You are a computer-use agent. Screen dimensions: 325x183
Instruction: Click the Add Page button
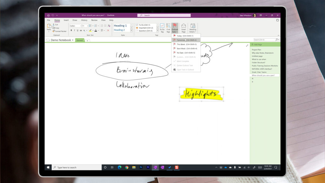(257, 44)
